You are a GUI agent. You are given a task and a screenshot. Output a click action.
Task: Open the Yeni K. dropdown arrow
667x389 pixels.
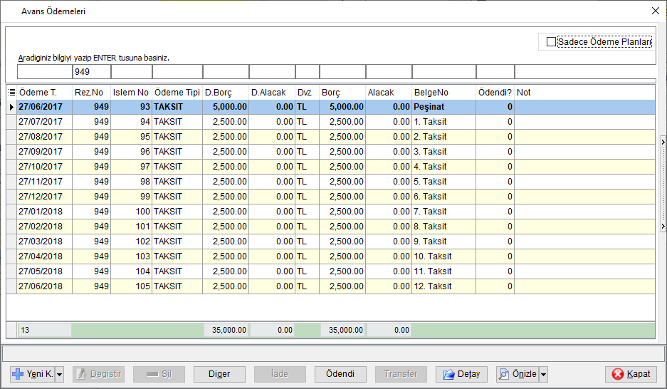(x=60, y=374)
